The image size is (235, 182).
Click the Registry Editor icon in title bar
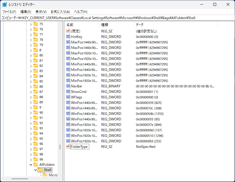coord(5,5)
